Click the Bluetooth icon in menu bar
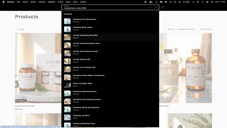The height and width of the screenshot is (128, 227). (193, 2)
